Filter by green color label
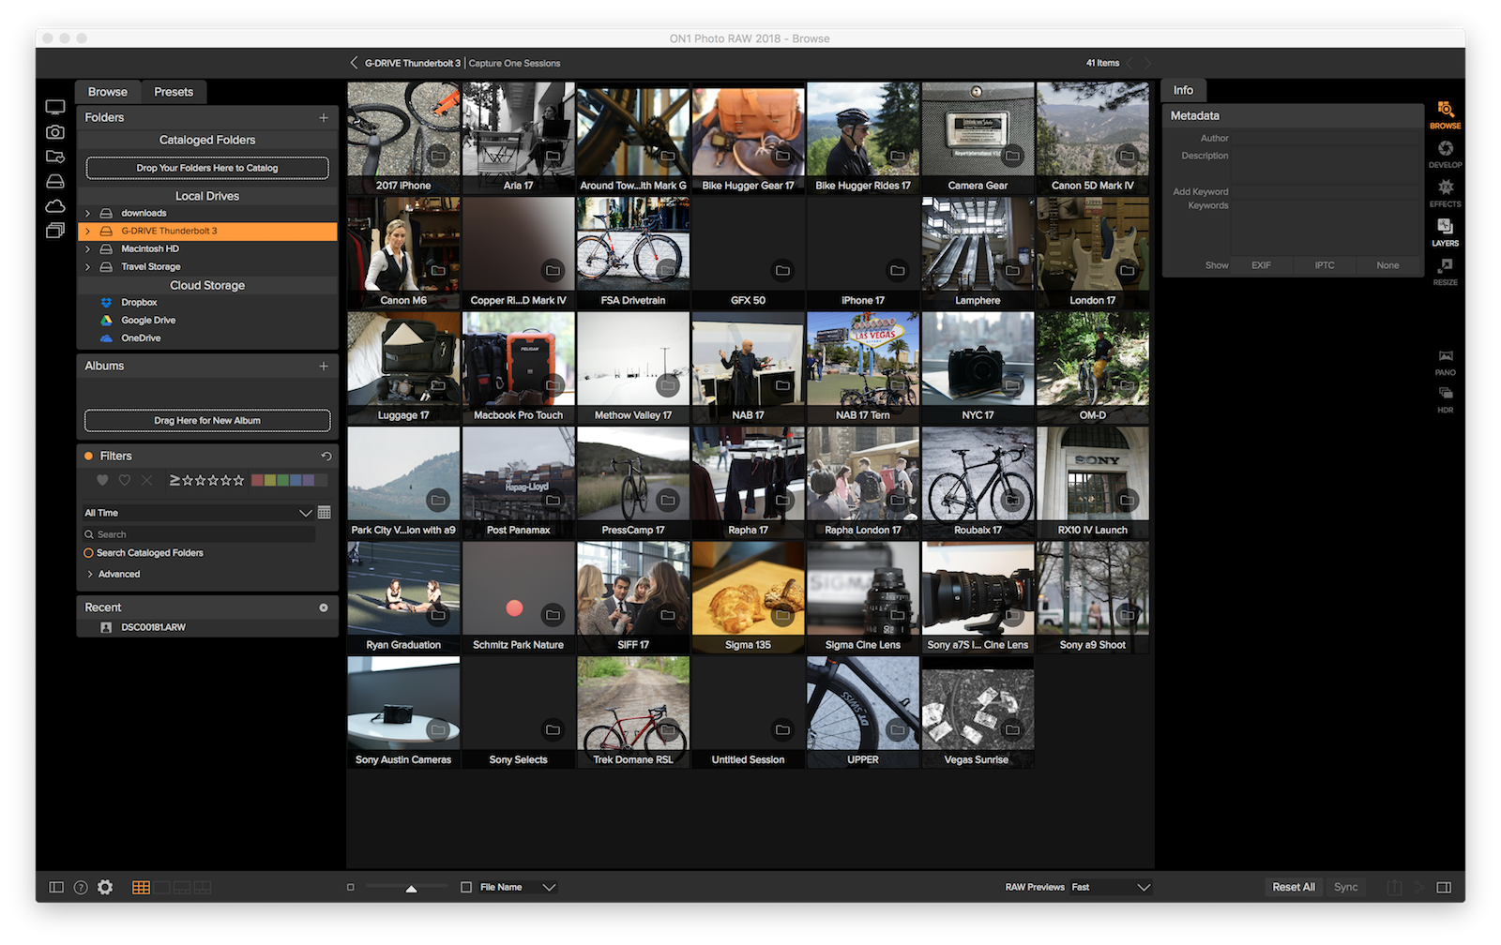 point(283,480)
